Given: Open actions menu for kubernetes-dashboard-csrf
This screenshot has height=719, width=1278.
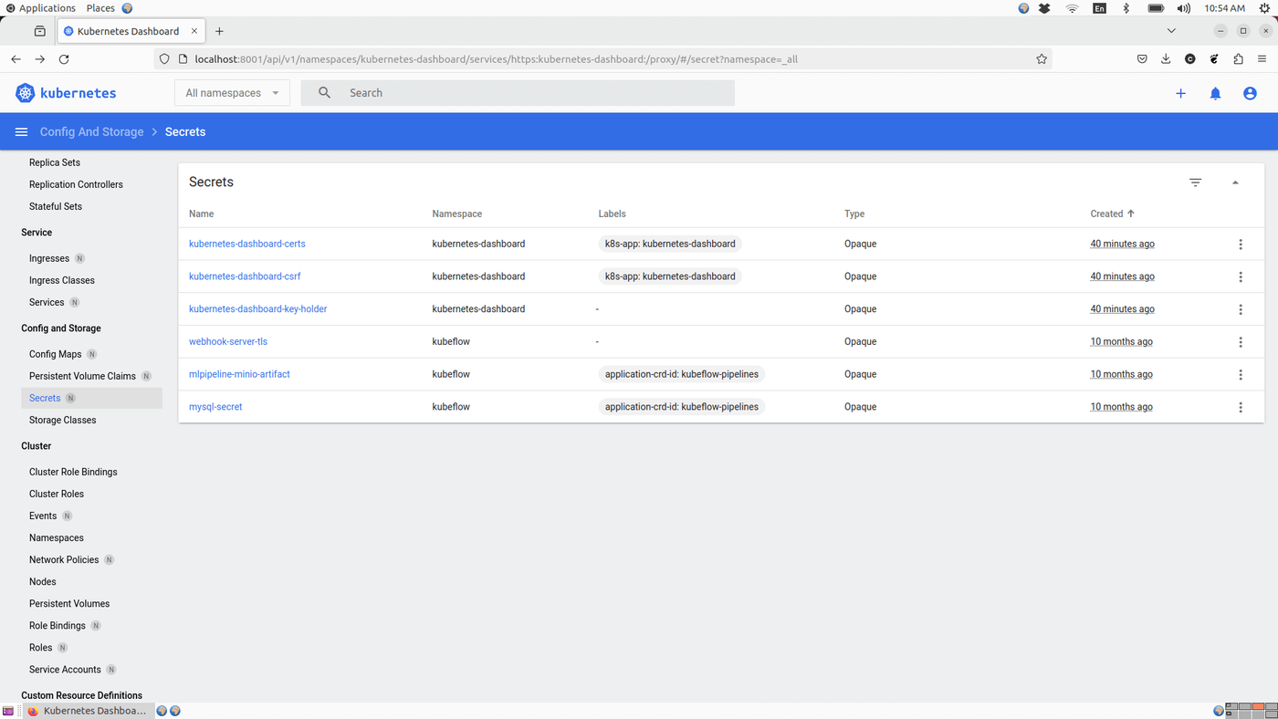Looking at the screenshot, I should (x=1240, y=277).
